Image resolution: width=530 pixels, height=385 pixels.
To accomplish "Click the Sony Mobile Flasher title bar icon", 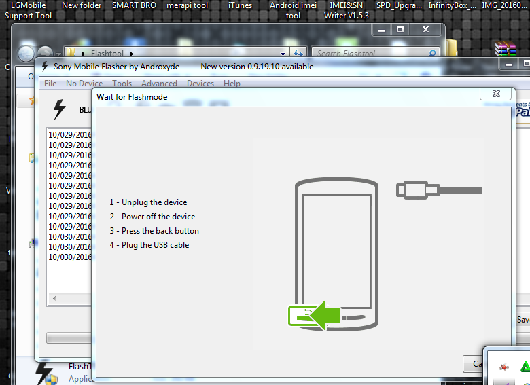I will coord(45,67).
